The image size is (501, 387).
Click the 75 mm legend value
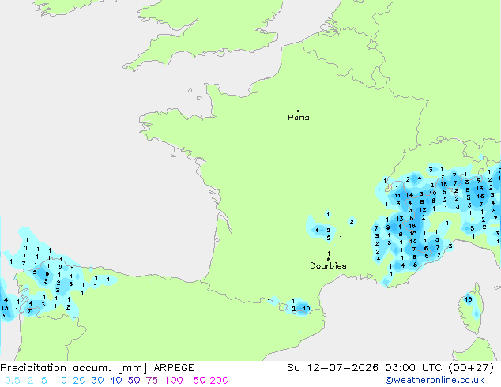152,381
